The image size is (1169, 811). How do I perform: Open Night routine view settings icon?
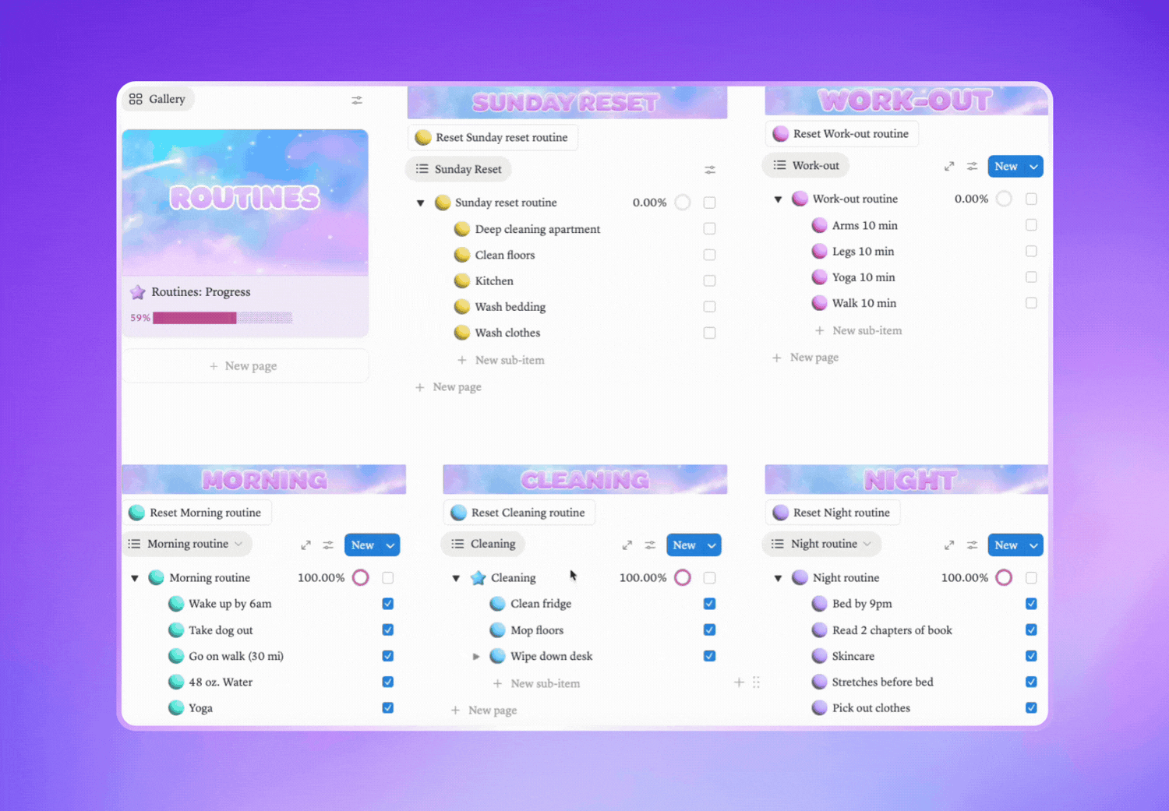coord(972,545)
